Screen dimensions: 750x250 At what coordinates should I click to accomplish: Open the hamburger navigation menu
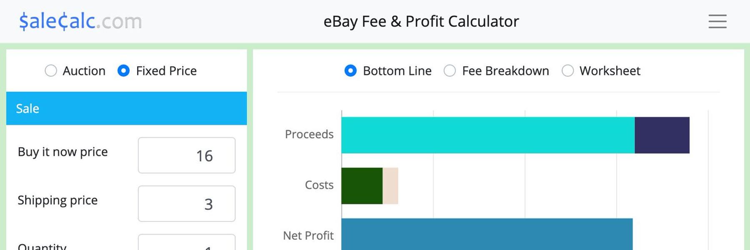717,21
